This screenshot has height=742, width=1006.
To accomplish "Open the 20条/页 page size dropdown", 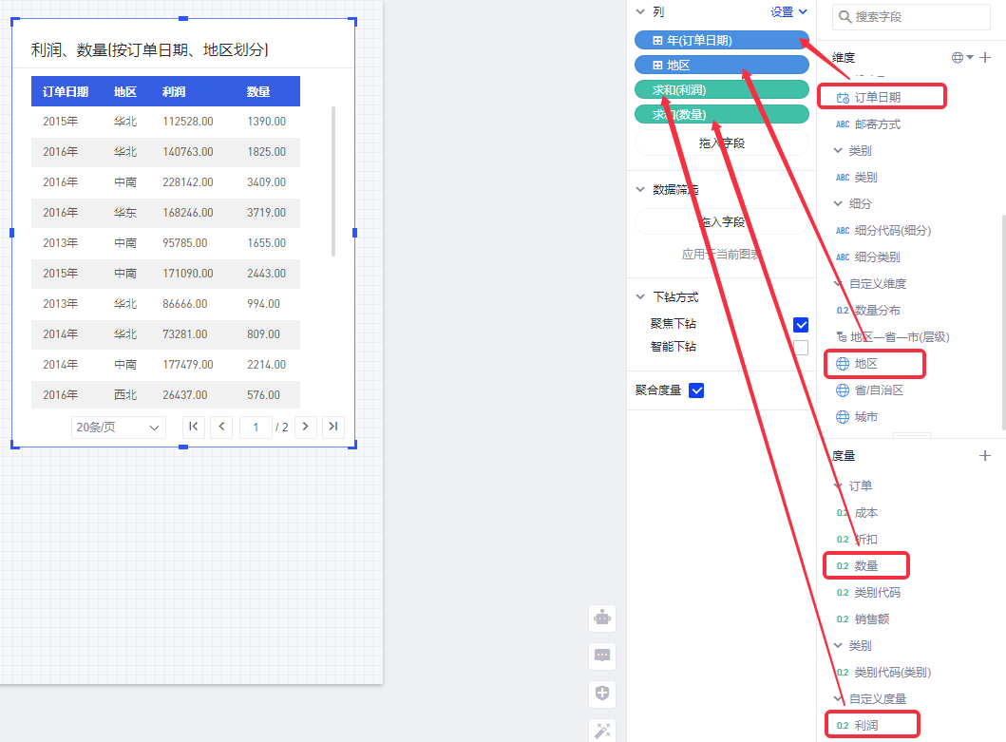I will pos(119,428).
